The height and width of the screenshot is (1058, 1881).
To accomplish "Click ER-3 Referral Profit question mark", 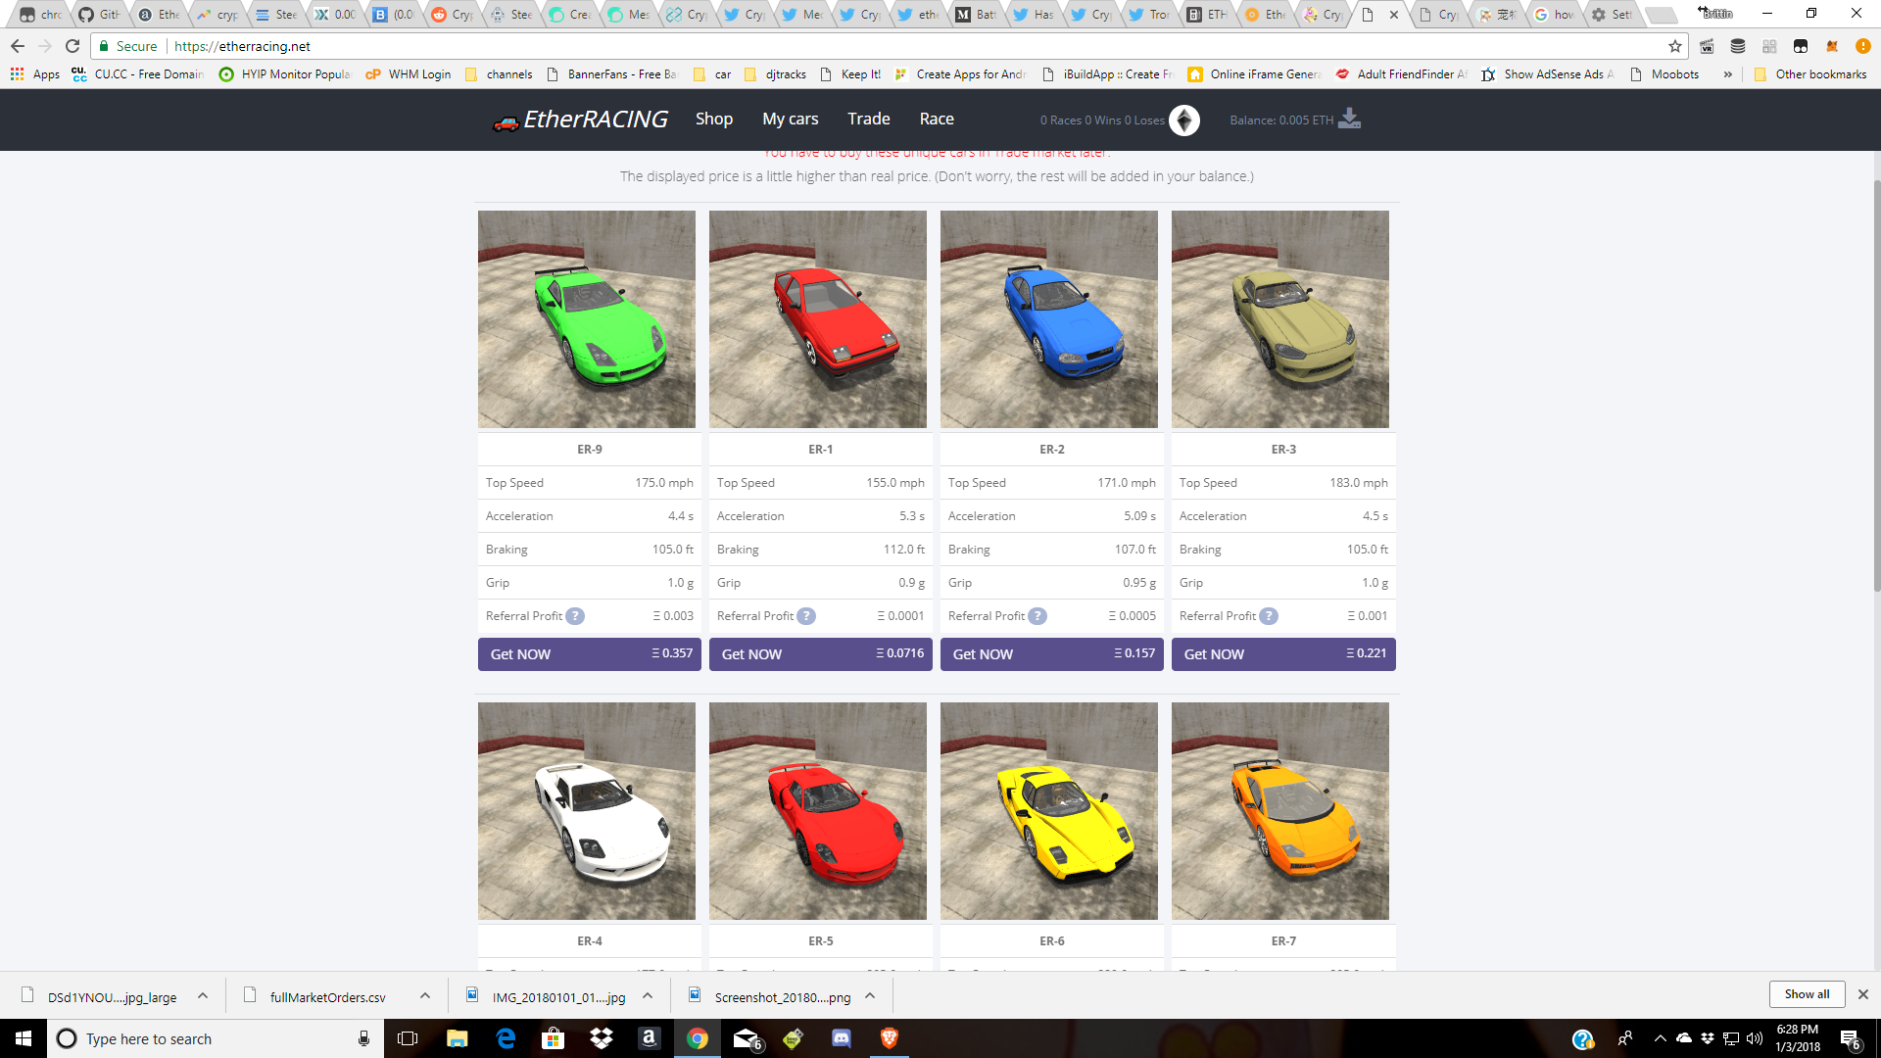I will [1269, 616].
